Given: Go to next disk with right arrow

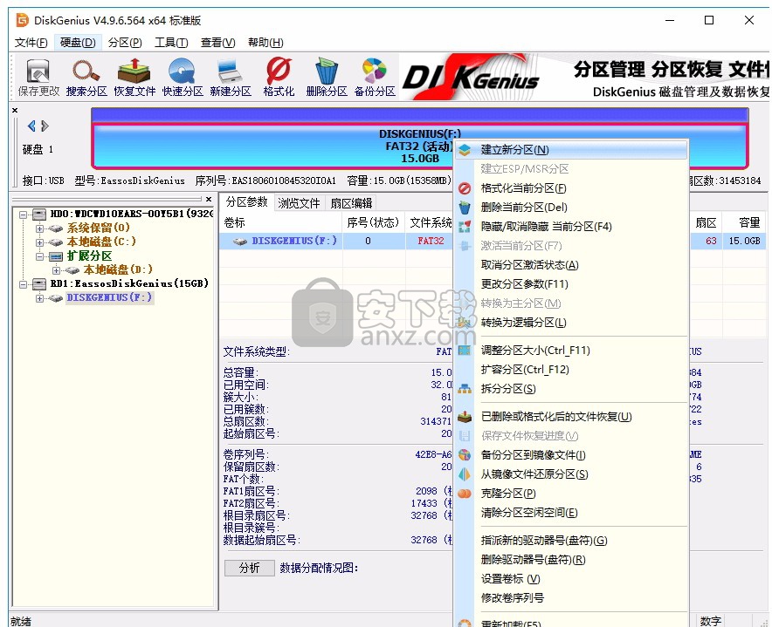Looking at the screenshot, I should click(45, 126).
